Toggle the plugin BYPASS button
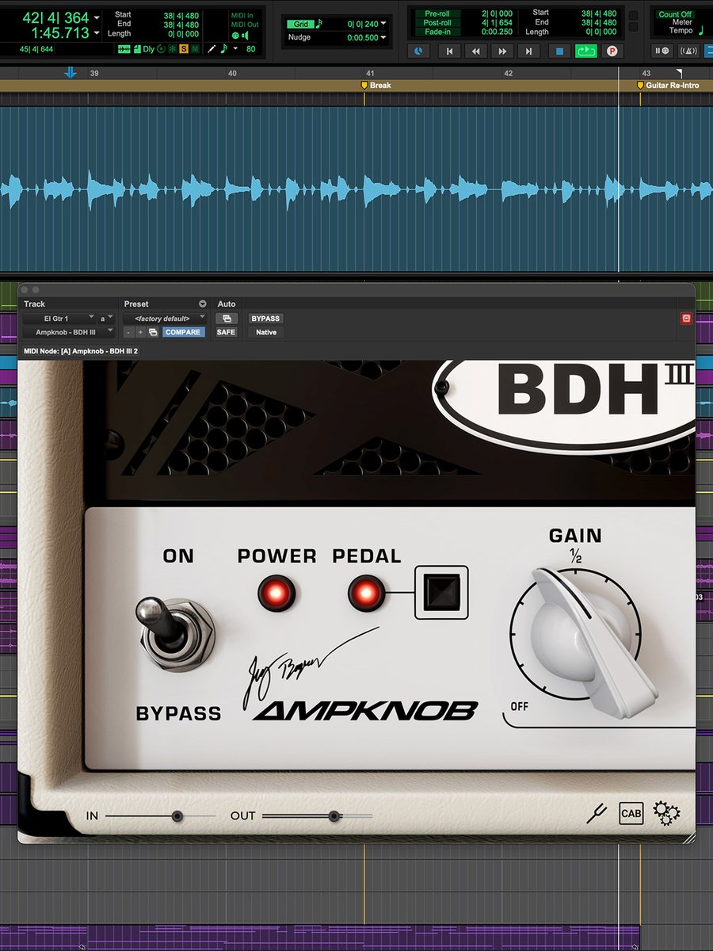The width and height of the screenshot is (713, 951). tap(265, 319)
